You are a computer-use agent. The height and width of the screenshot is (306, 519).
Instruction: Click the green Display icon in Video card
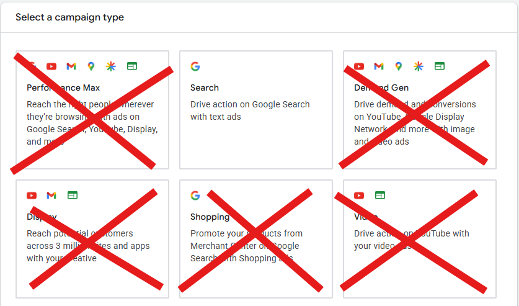(380, 196)
